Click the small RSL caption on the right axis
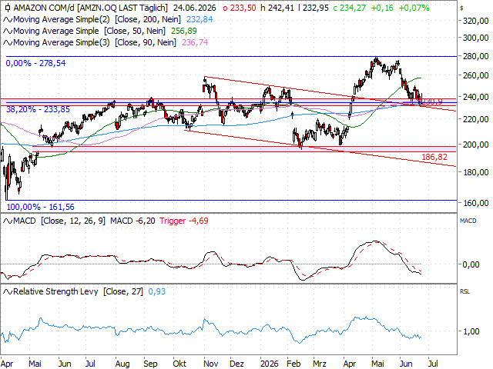The image size is (493, 369). (x=464, y=292)
